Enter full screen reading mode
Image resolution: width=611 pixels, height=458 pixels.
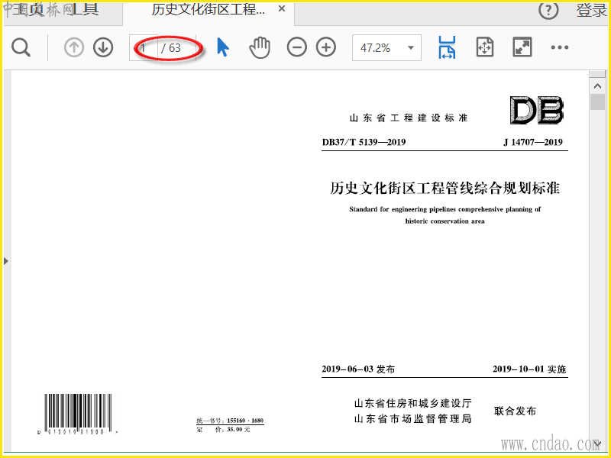(x=522, y=47)
